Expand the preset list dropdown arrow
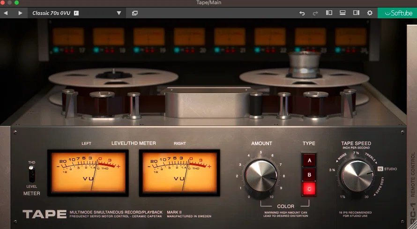The width and height of the screenshot is (417, 229). pyautogui.click(x=119, y=13)
